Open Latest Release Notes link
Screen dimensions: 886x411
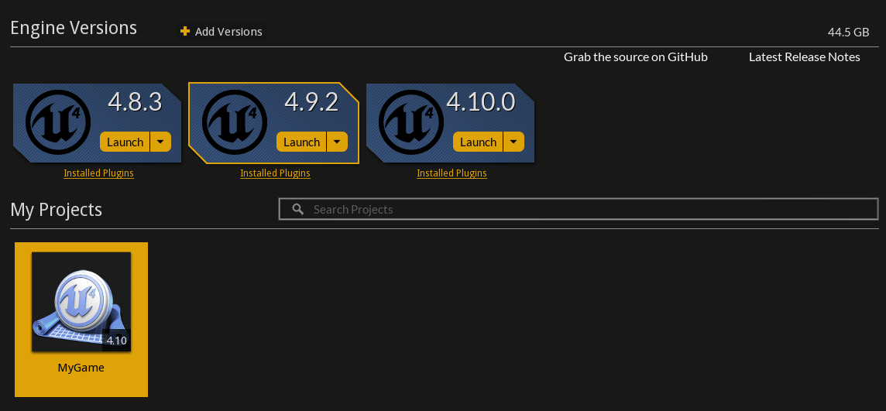tap(805, 57)
